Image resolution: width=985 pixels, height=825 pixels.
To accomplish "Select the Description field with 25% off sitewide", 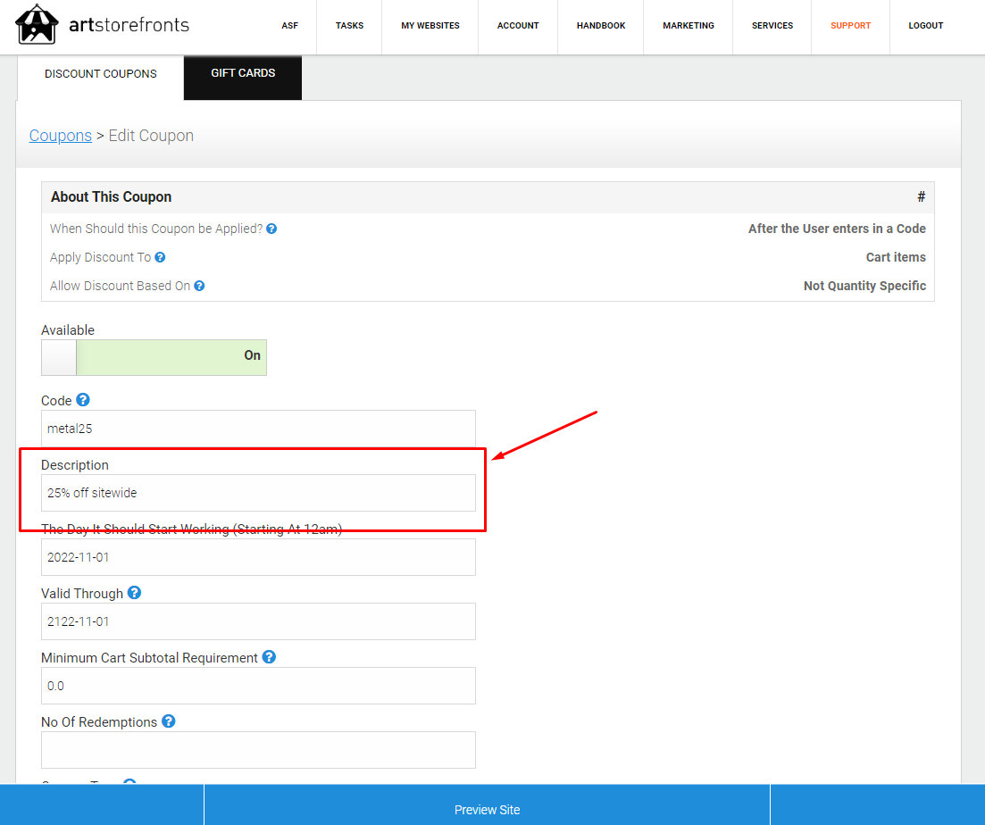I will click(x=258, y=493).
